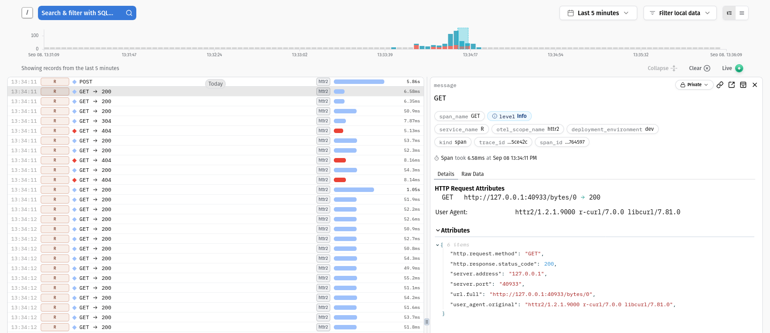Screen dimensions: 770x333
Task: Collapse the Attributes section
Action: coord(453,230)
